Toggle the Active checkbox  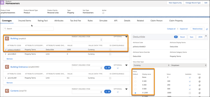(103, 13)
